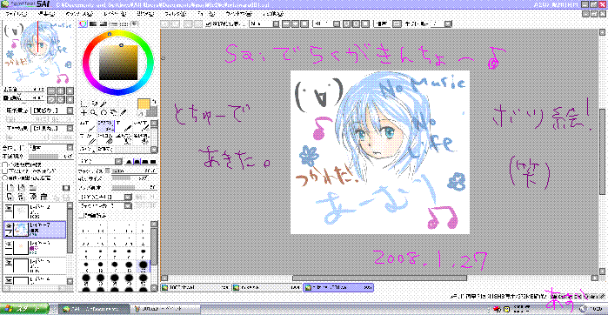Choose the highlighted airbrush tool
This screenshot has height=315, width=608.
pos(106,125)
